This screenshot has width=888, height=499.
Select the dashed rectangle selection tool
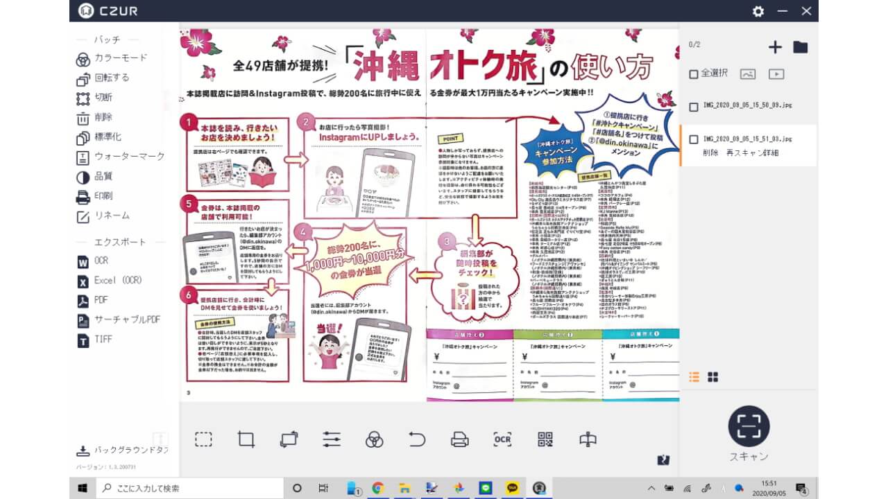(203, 439)
